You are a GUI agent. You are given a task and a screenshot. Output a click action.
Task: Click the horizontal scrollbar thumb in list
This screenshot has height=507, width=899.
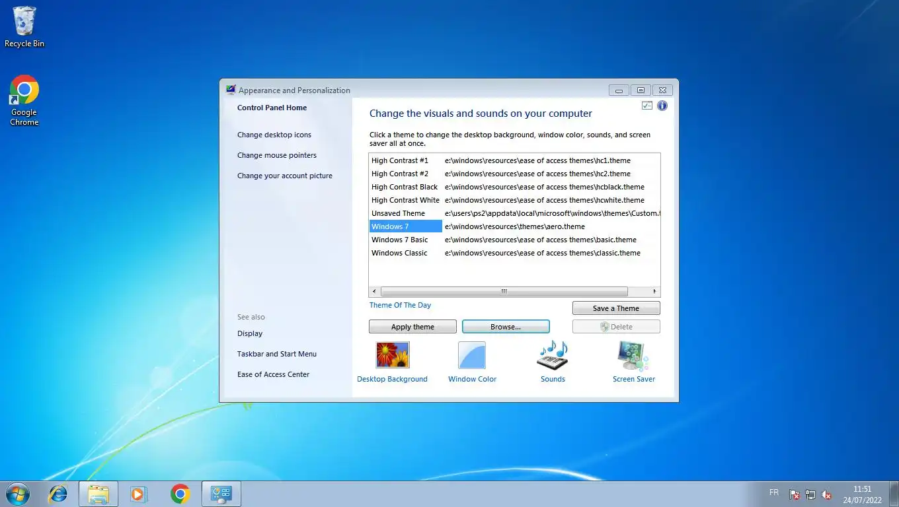[x=504, y=291]
